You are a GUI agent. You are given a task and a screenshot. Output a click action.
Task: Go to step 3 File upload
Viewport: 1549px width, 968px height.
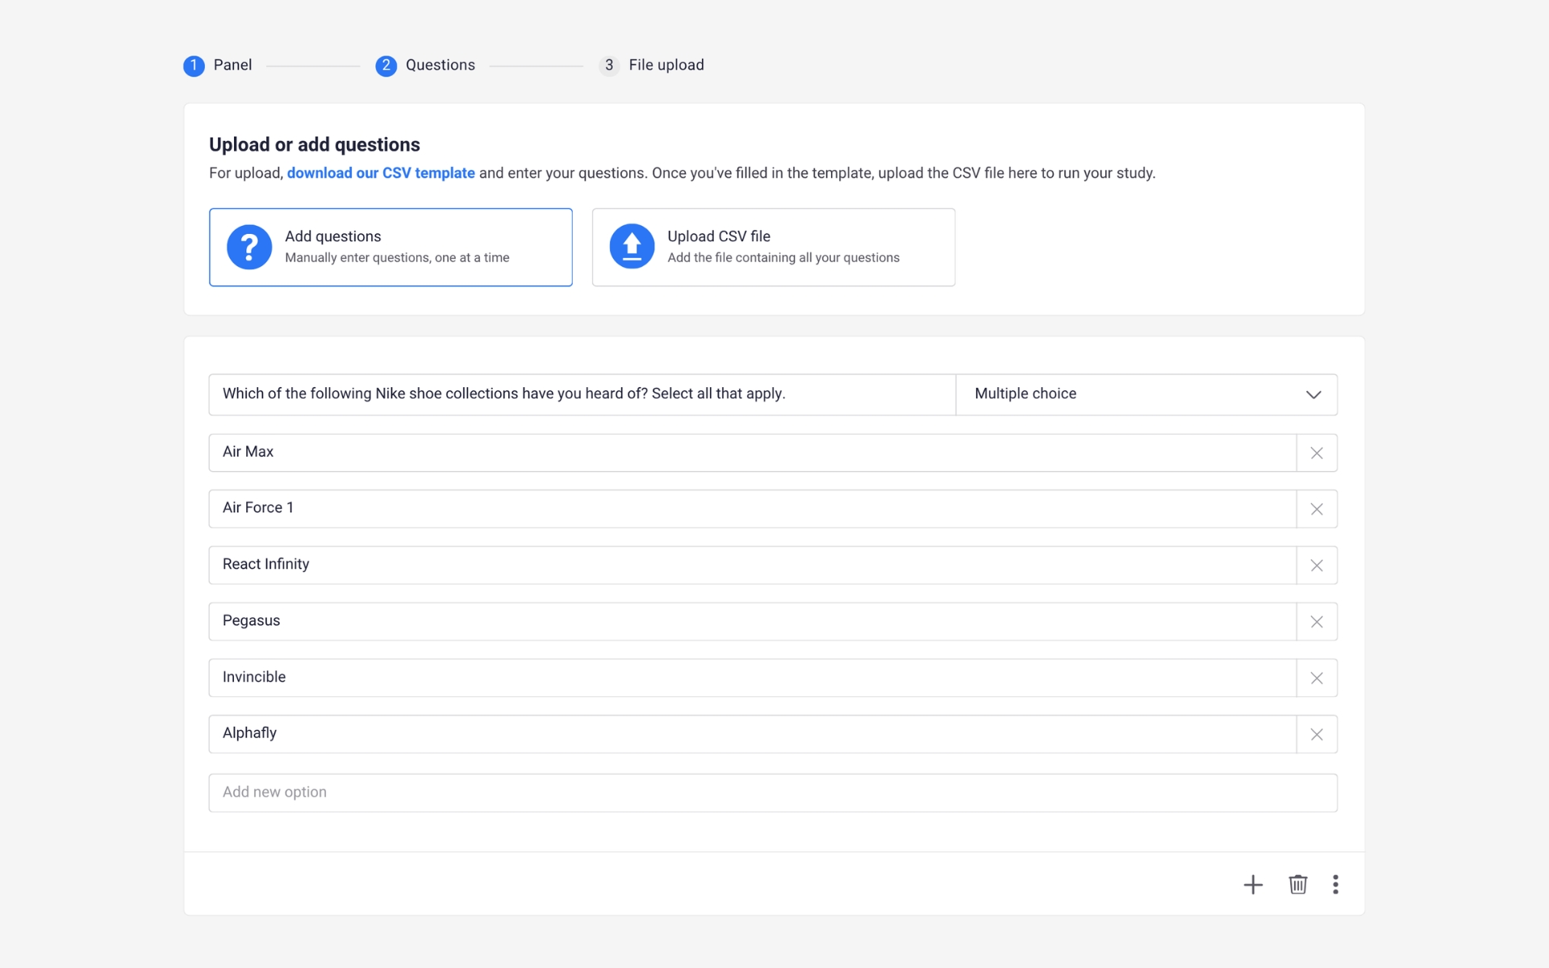coord(652,65)
